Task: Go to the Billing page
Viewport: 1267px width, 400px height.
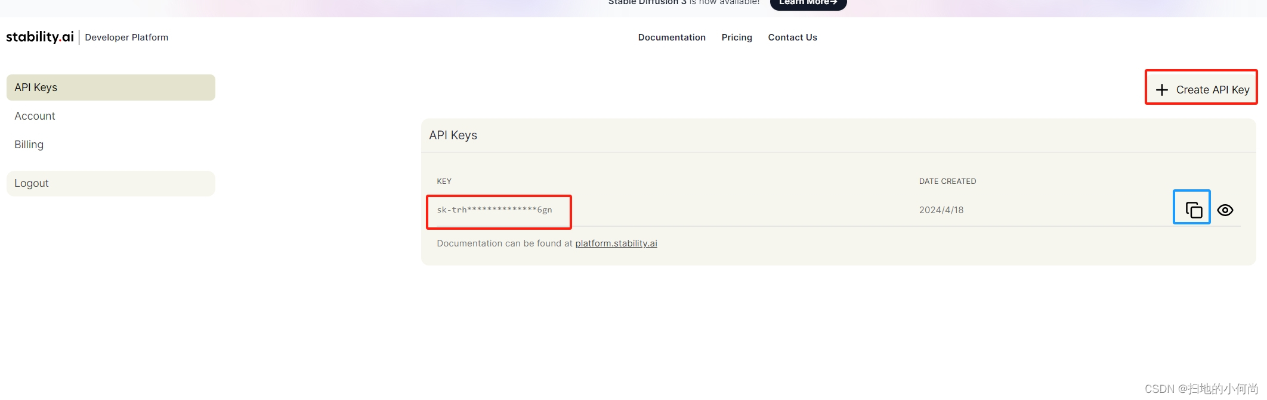Action: [x=29, y=145]
